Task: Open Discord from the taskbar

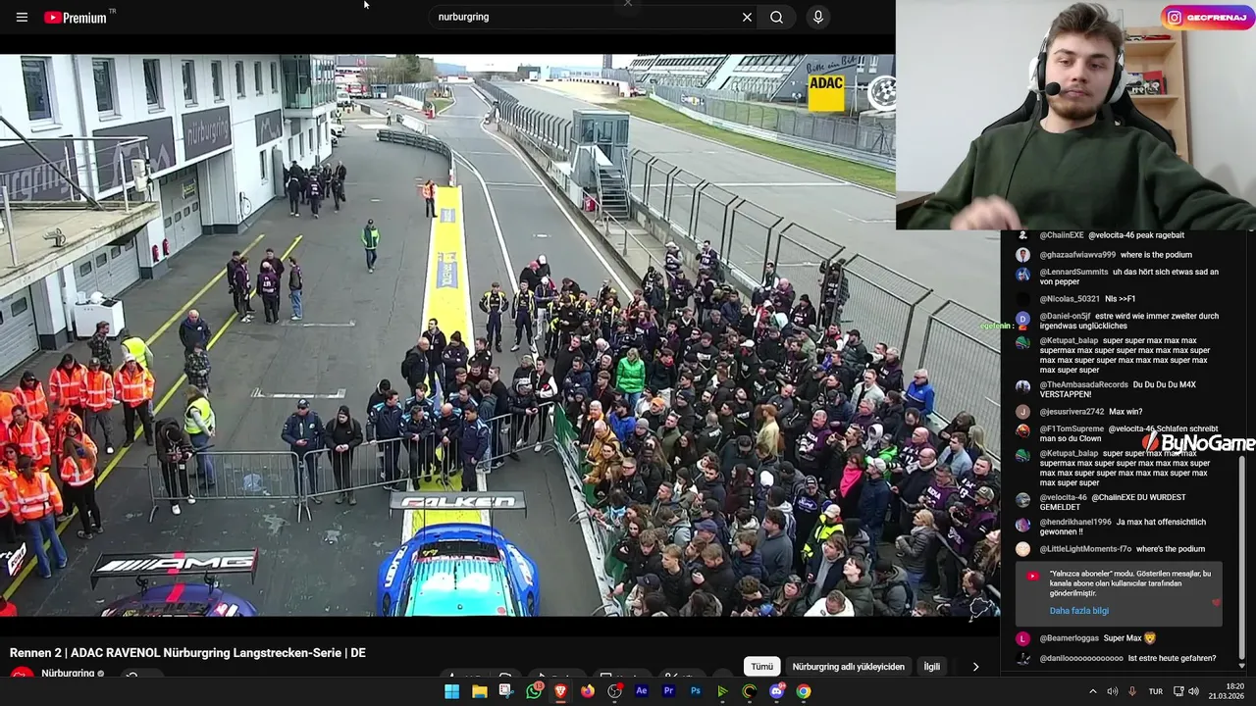Action: click(x=777, y=691)
